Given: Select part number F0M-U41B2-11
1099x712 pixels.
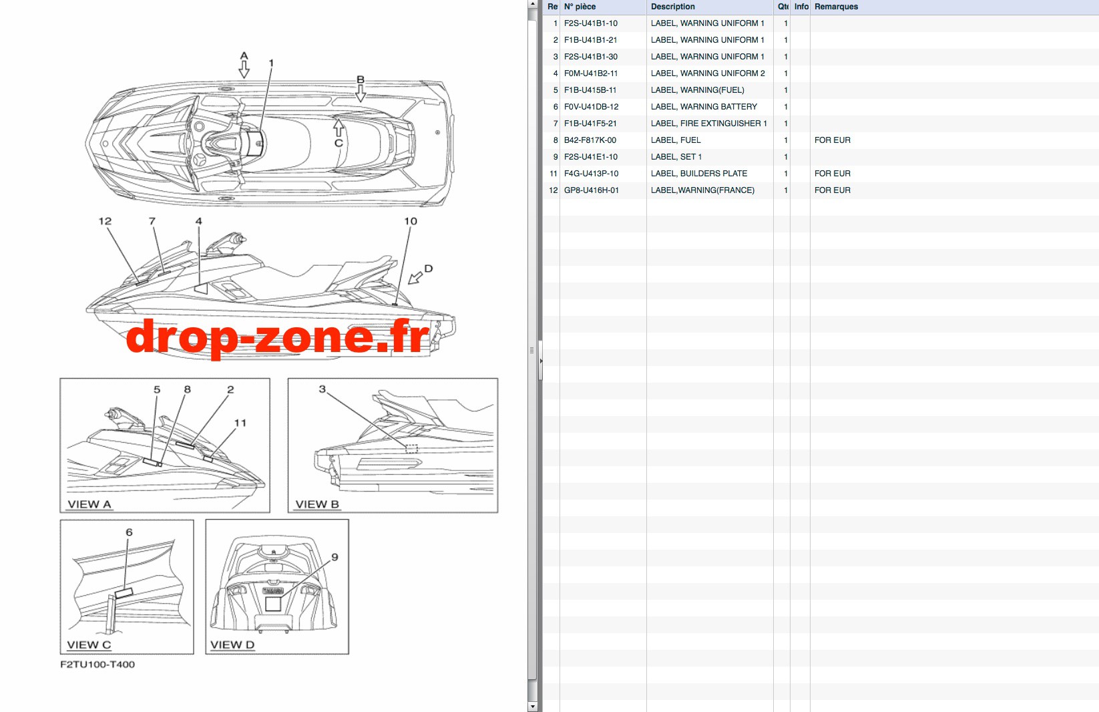Looking at the screenshot, I should 591,73.
